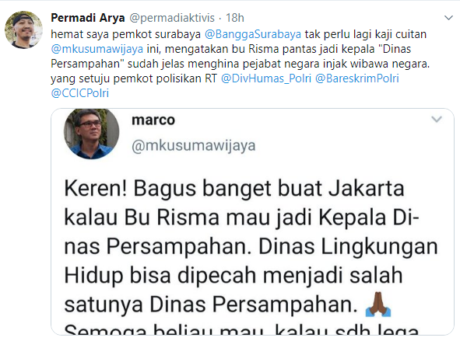Click the tweet text starting 'hemat saya pemkot'
The image size is (460, 341).
point(240,64)
